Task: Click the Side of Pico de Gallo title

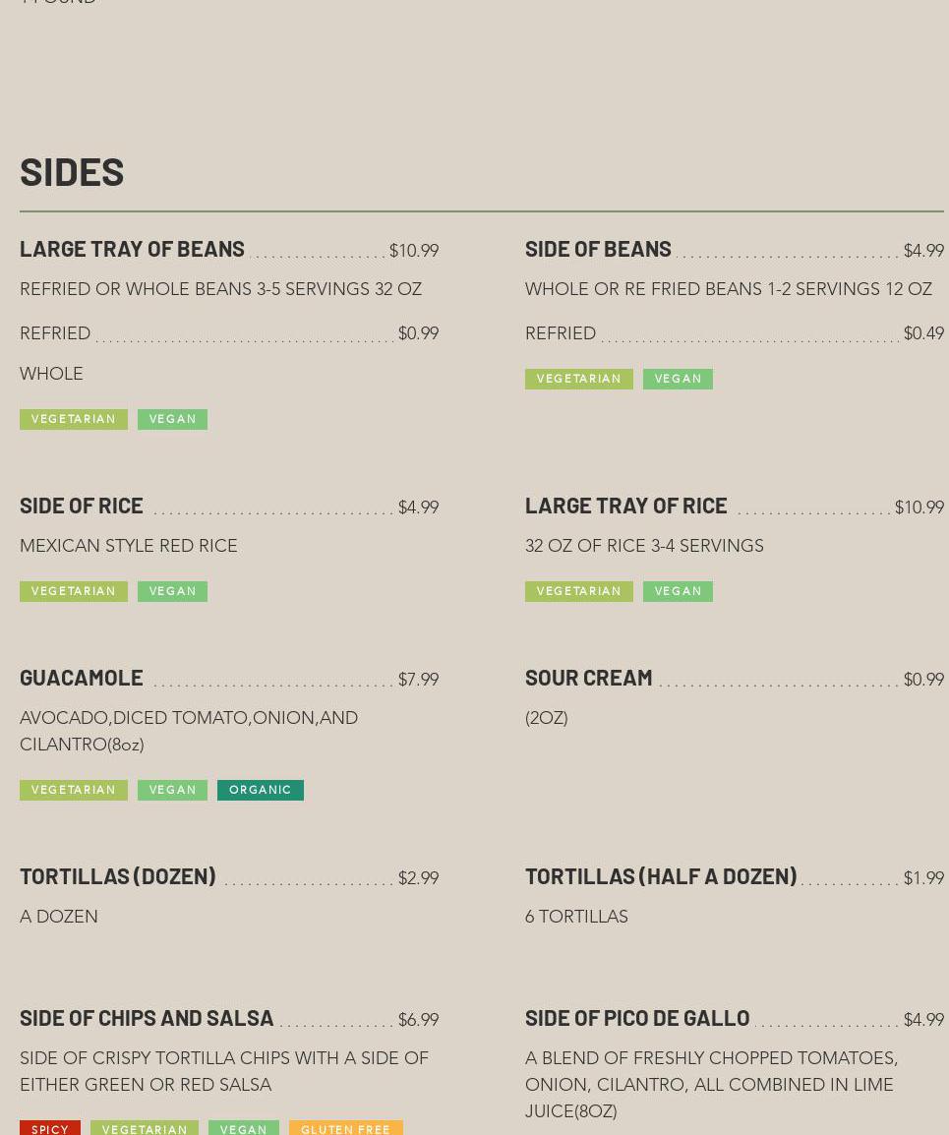Action: click(636, 1018)
